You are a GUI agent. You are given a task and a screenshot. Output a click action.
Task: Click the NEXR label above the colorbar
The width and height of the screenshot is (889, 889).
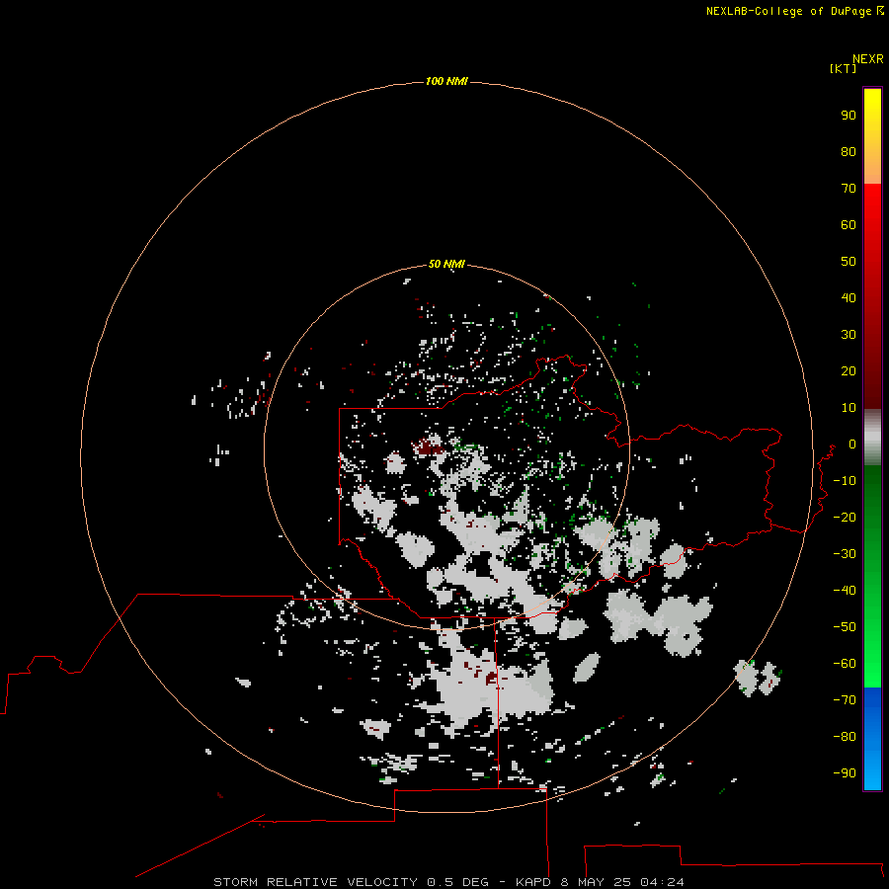point(868,59)
